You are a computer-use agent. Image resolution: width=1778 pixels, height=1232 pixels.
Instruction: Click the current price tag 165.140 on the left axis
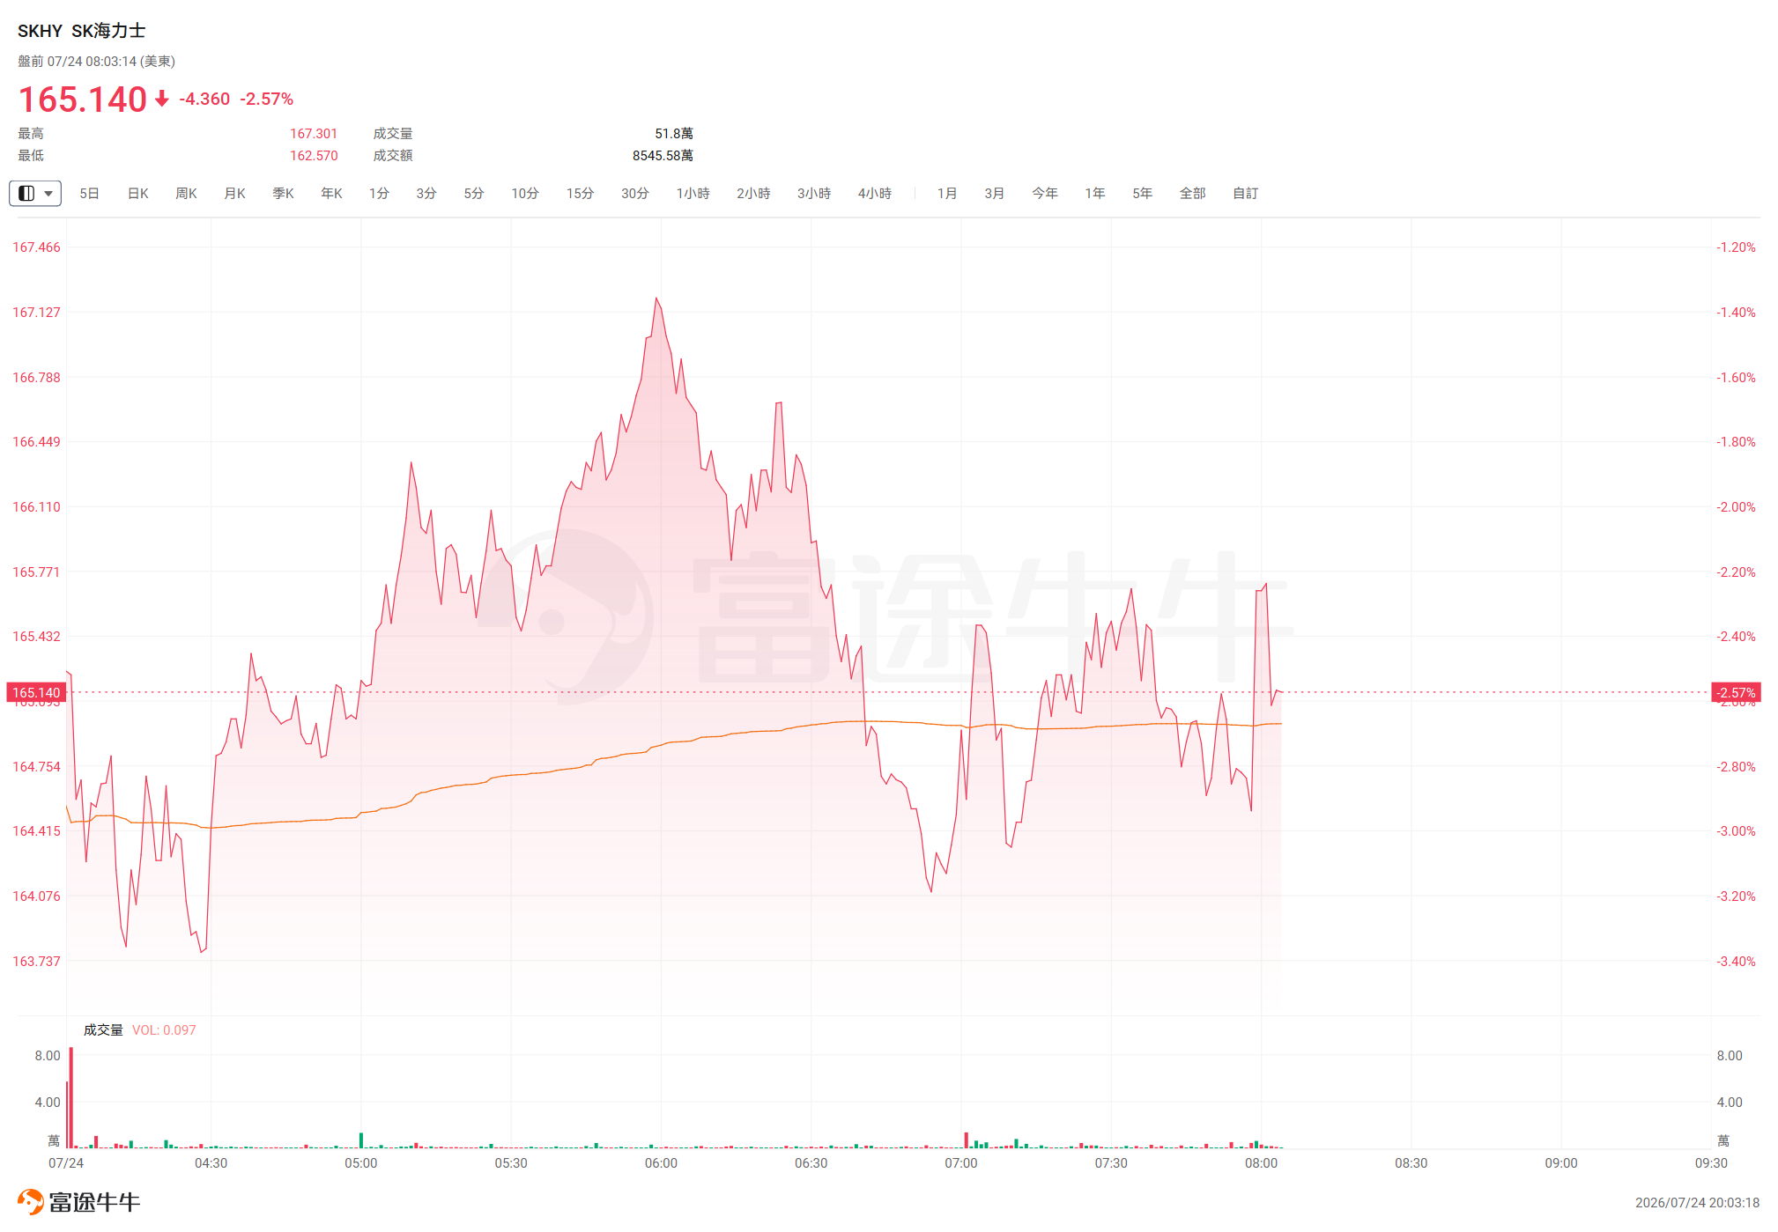click(x=36, y=693)
